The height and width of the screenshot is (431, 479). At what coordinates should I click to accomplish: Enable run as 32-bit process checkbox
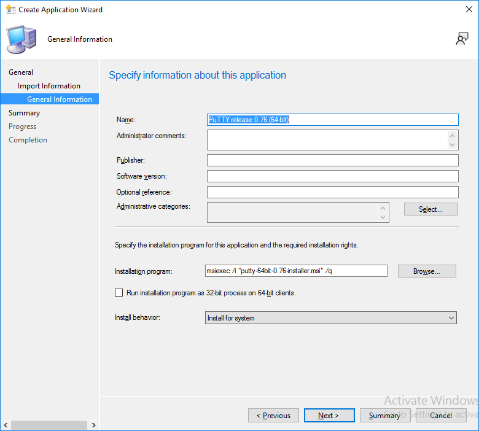pos(119,293)
